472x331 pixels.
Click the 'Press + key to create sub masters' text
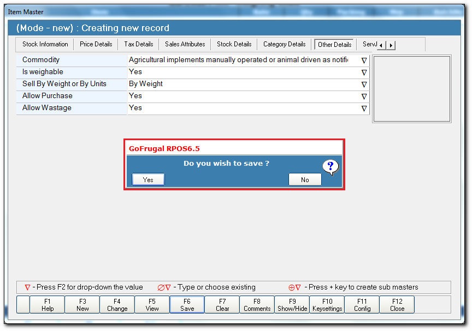tap(361, 287)
